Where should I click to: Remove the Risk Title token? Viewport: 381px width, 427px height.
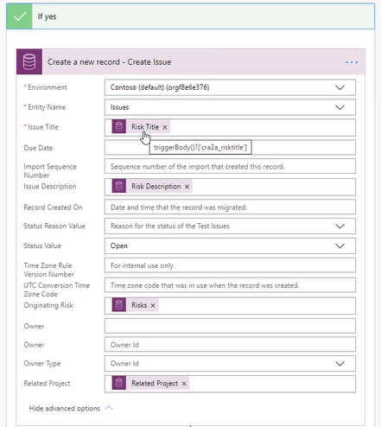[x=165, y=127]
